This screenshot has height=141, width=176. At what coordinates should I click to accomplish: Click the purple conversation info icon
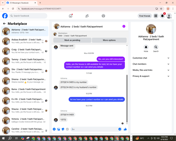coord(124,26)
